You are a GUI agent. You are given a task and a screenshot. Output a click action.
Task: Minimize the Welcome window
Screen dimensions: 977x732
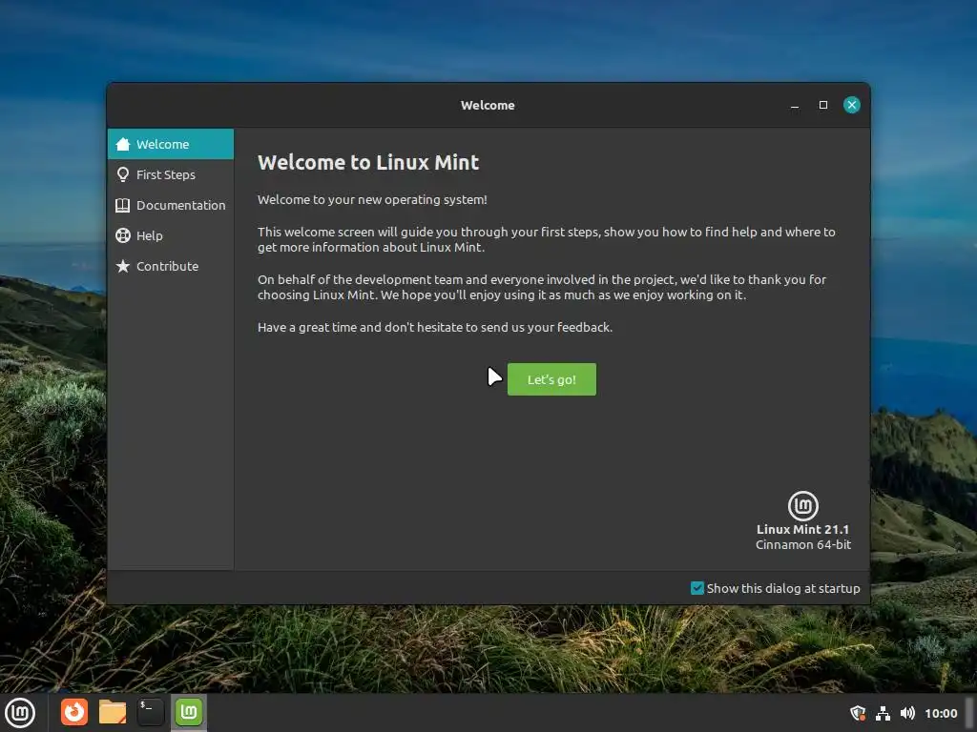coord(795,105)
